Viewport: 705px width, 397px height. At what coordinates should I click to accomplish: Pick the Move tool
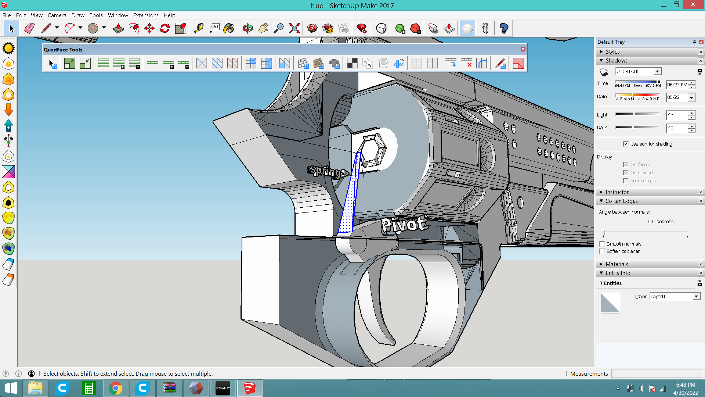pyautogui.click(x=149, y=28)
